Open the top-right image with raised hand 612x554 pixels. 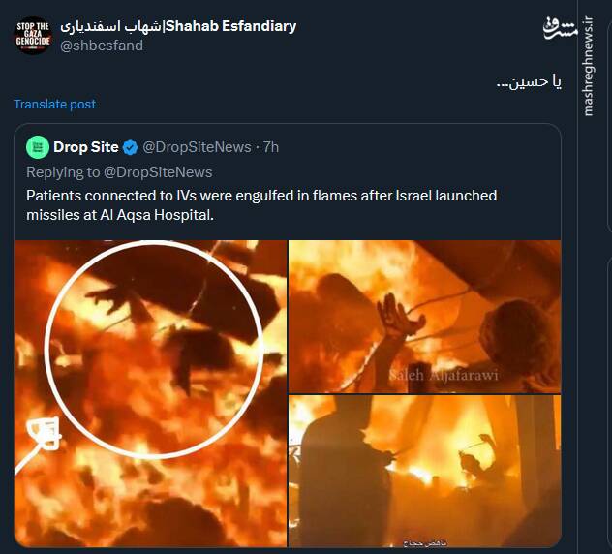[424, 315]
